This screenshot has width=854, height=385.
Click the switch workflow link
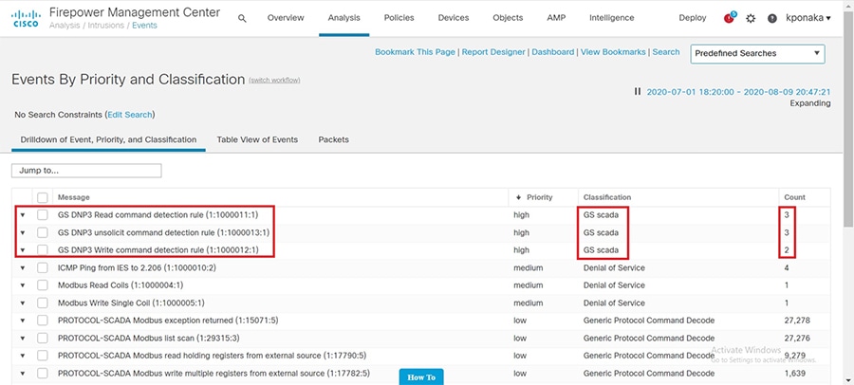(x=274, y=81)
